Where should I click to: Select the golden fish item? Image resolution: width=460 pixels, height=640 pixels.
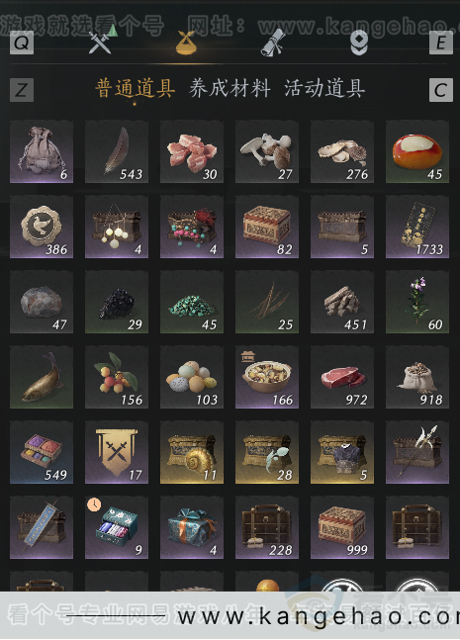[x=42, y=377]
